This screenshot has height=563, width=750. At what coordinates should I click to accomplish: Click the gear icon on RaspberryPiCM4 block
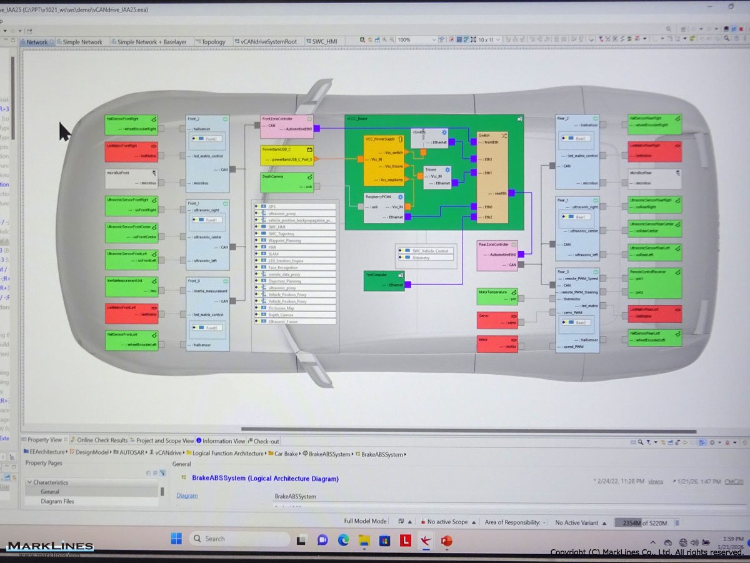pyautogui.click(x=401, y=196)
